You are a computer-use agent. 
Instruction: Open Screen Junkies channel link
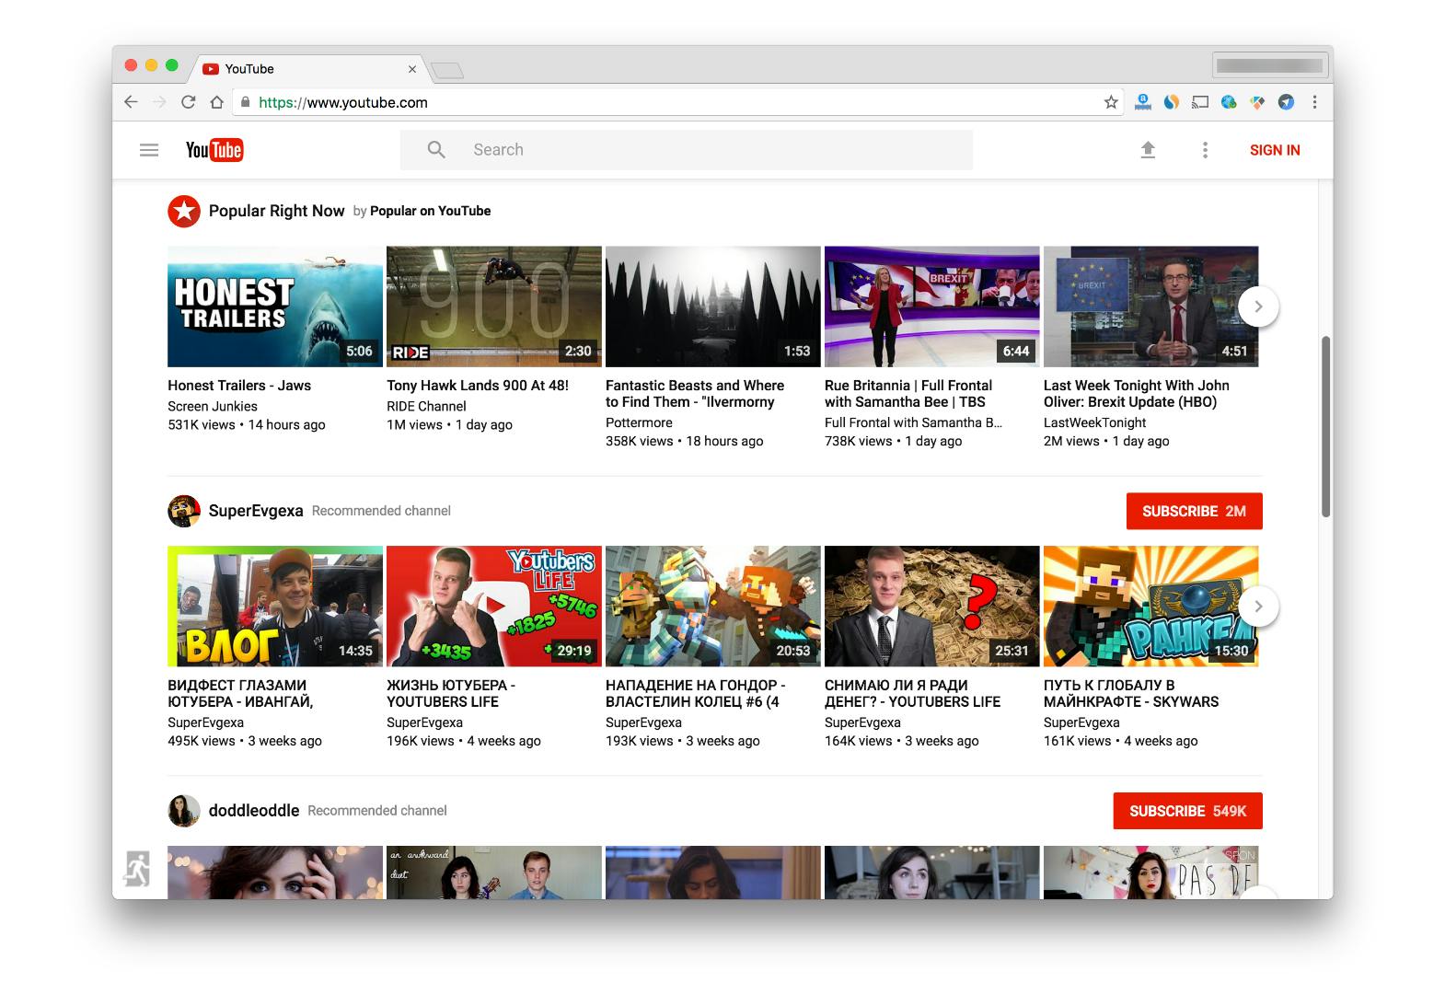tap(213, 406)
